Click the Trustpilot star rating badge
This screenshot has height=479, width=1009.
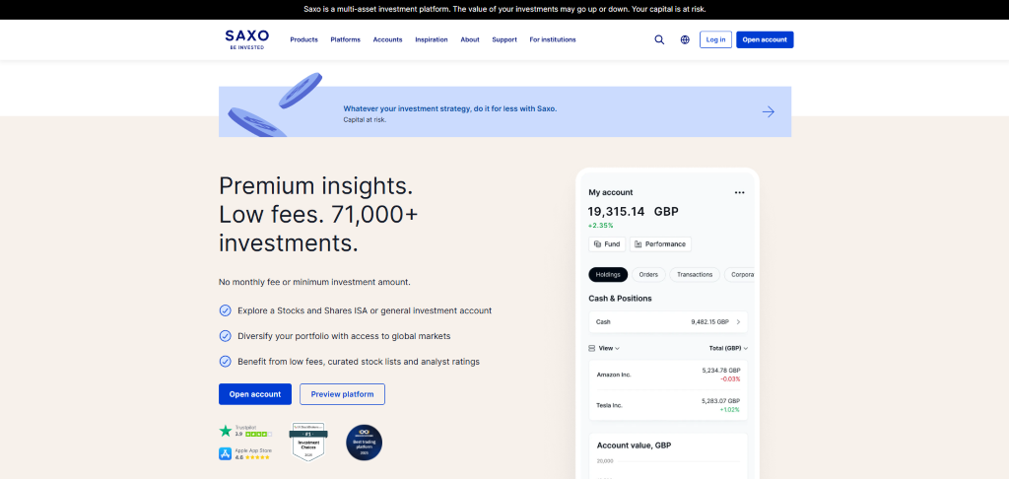coord(245,431)
